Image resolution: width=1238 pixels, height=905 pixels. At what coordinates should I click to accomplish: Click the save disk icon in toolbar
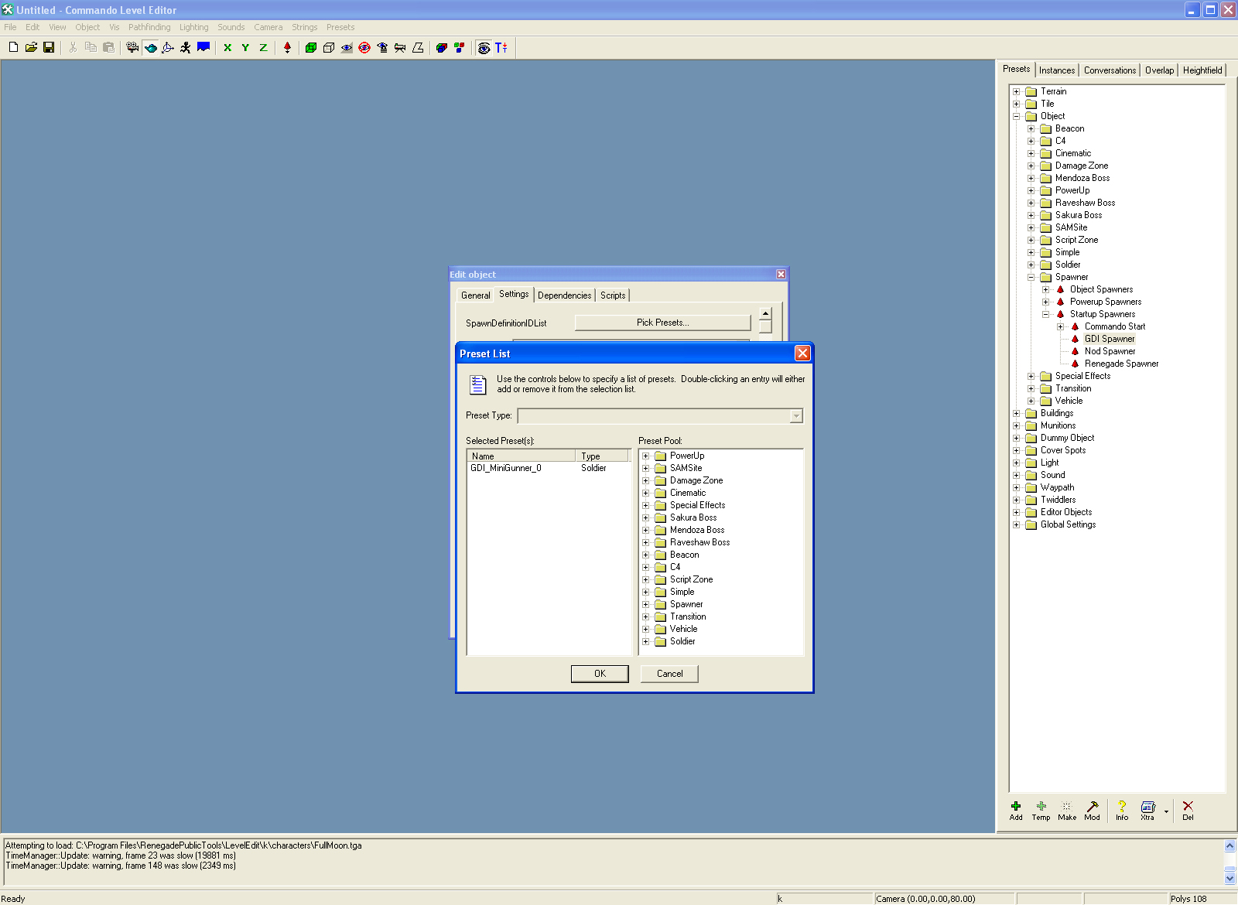click(49, 48)
